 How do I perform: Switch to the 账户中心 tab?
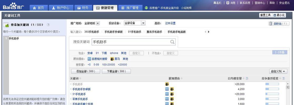tap(60, 8)
